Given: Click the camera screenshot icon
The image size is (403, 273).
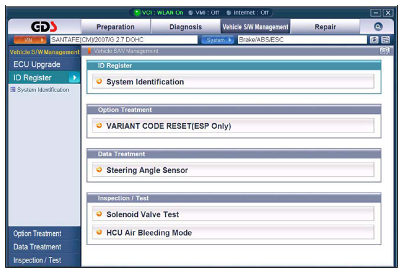Looking at the screenshot, I should [374, 40].
